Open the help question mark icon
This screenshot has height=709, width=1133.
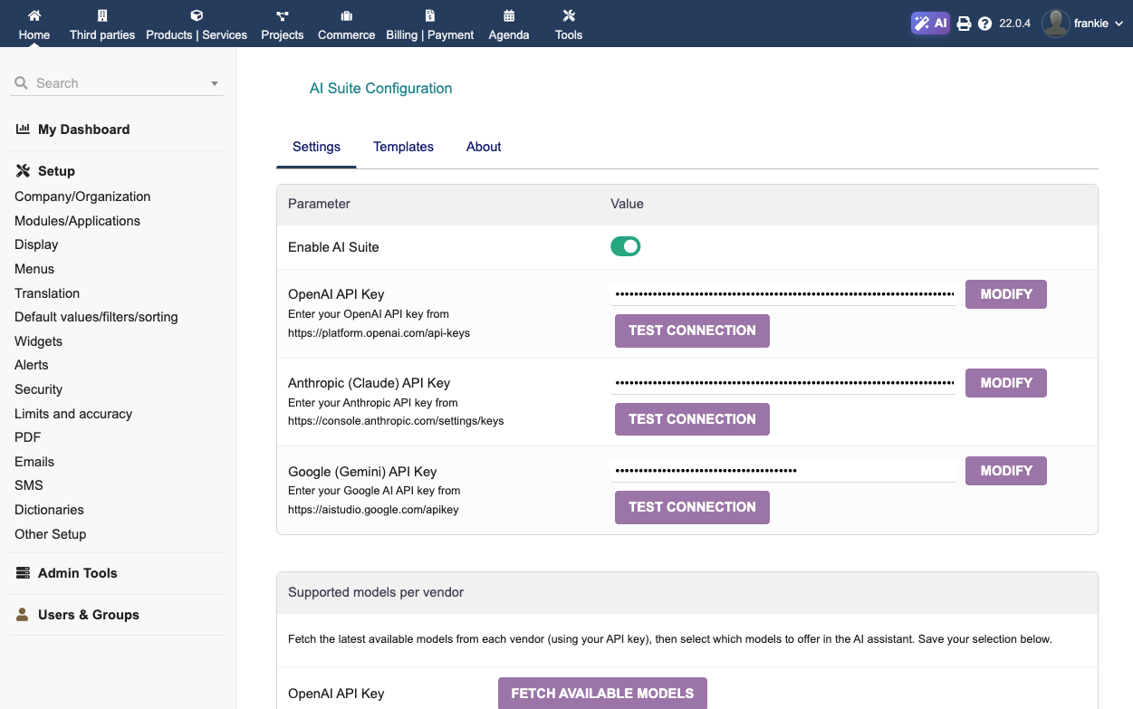tap(984, 24)
